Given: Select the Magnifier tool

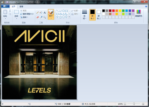Looking at the screenshot, I should click(44, 17).
